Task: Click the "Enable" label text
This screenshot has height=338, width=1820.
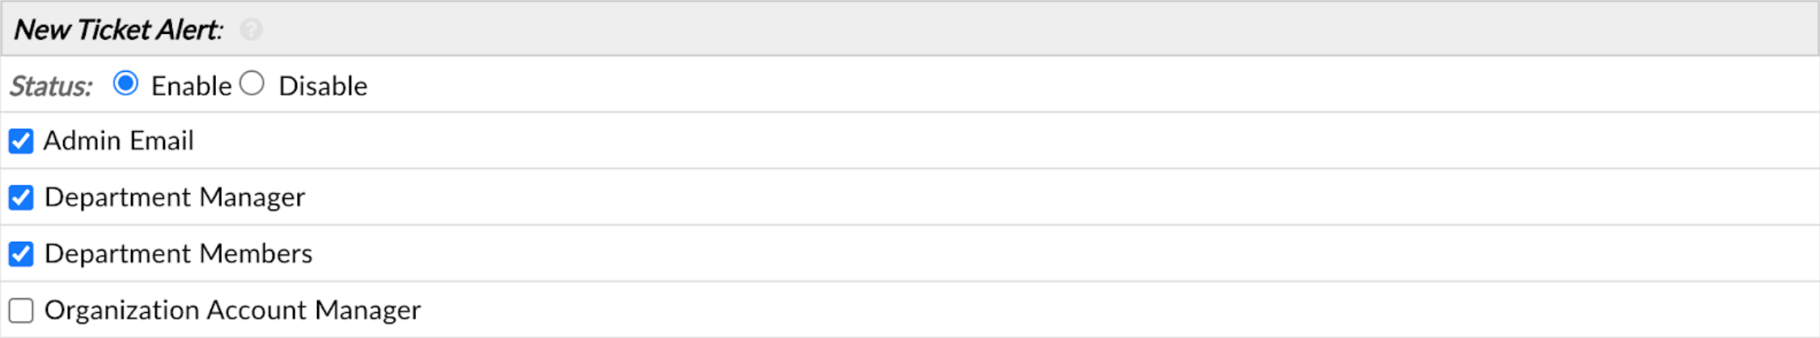Action: (x=191, y=86)
